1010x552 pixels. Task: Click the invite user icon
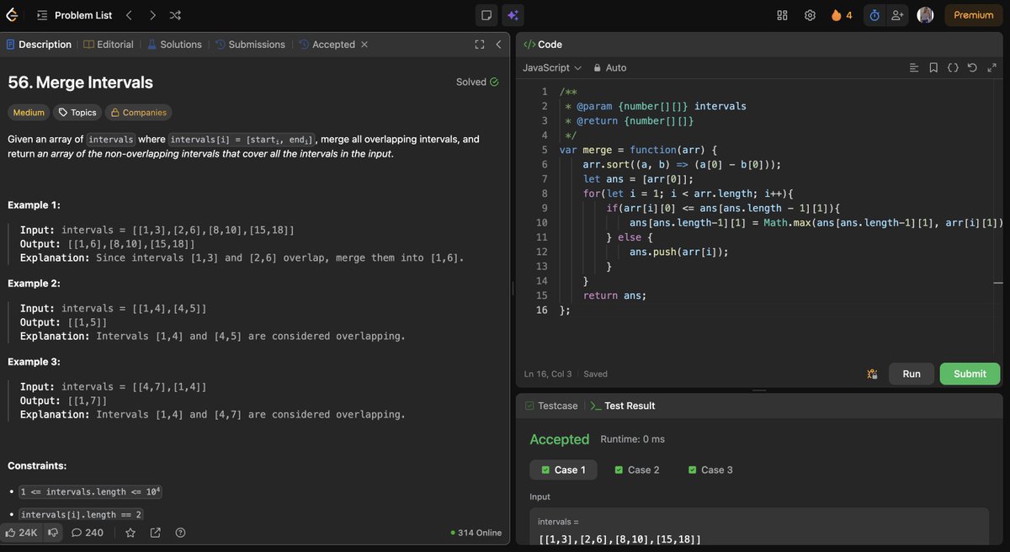coord(897,15)
